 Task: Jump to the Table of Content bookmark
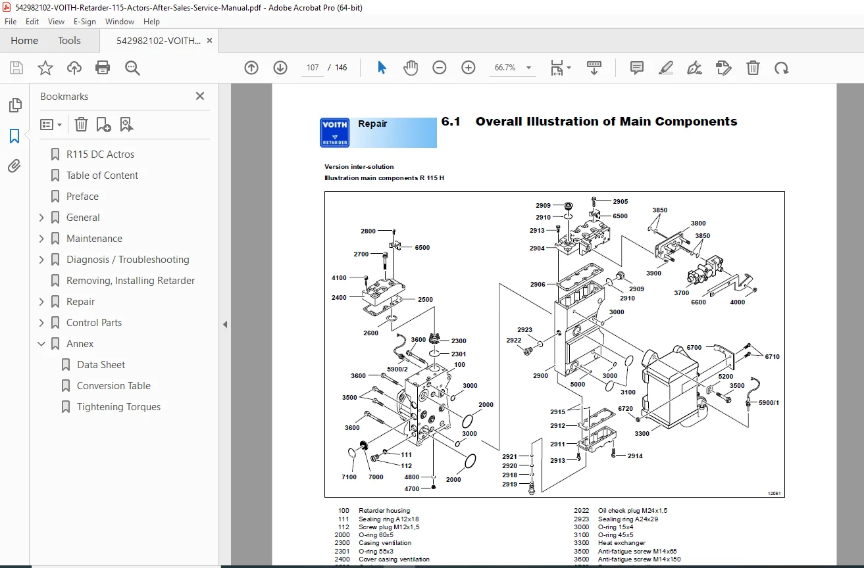click(102, 176)
